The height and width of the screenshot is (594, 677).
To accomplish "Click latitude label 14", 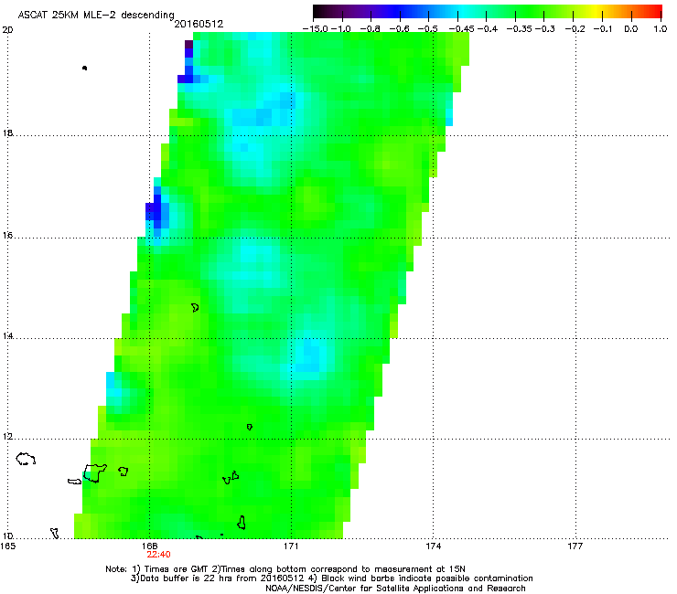I will tap(7, 336).
